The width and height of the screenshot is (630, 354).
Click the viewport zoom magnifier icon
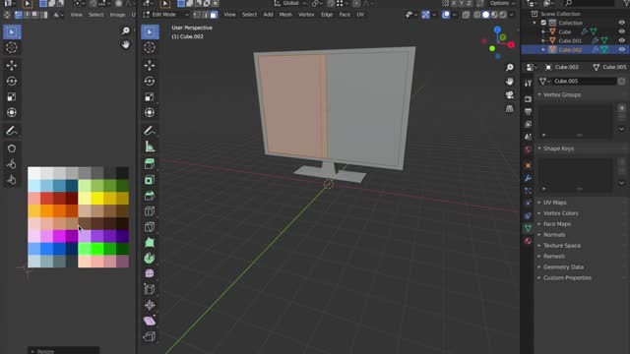[x=510, y=68]
